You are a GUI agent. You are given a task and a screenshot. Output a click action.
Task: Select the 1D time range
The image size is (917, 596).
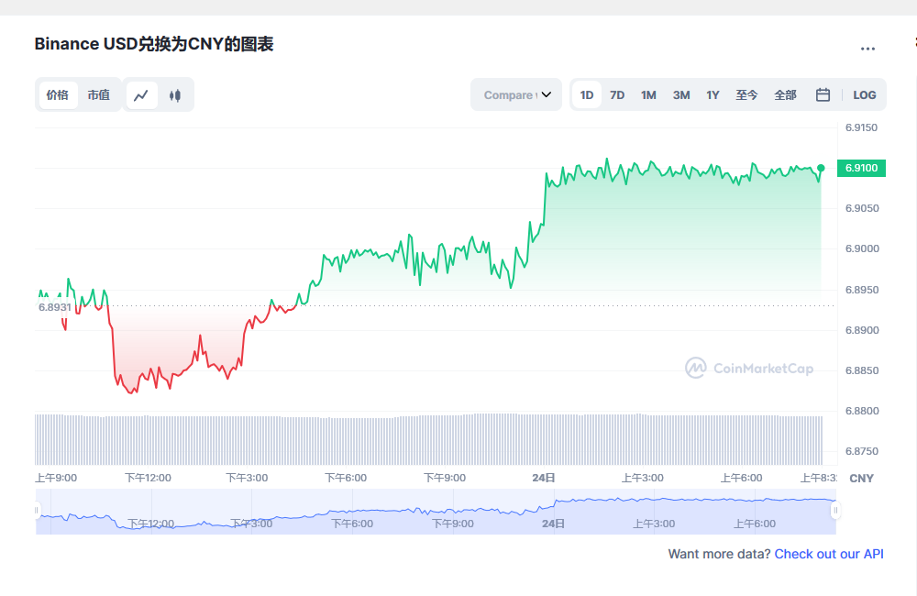coord(587,94)
